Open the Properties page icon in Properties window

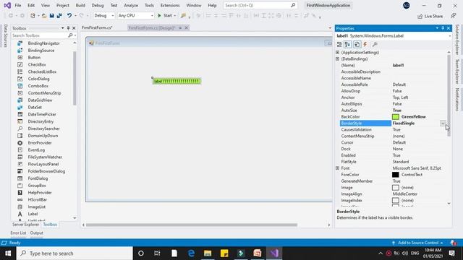357,44
